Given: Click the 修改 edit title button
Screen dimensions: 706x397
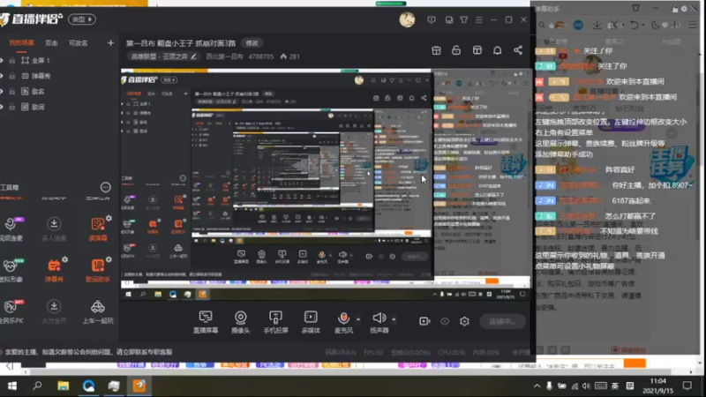Looking at the screenshot, I should [252, 43].
